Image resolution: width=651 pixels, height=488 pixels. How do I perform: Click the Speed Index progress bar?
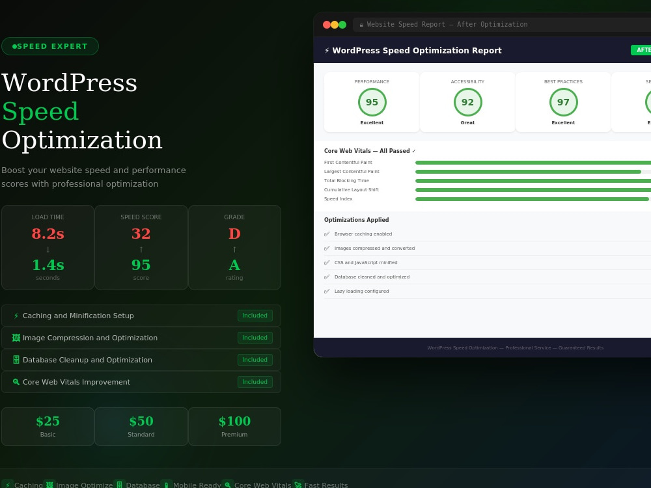point(533,199)
